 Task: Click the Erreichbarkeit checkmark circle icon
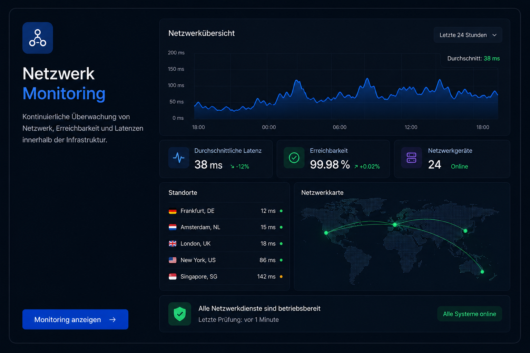coord(294,158)
